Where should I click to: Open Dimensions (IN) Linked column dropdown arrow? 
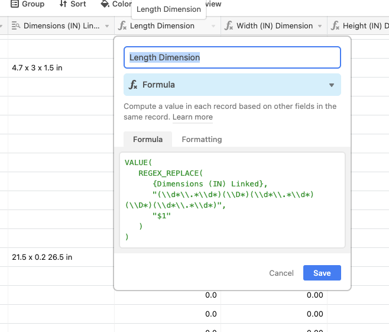[x=107, y=26]
